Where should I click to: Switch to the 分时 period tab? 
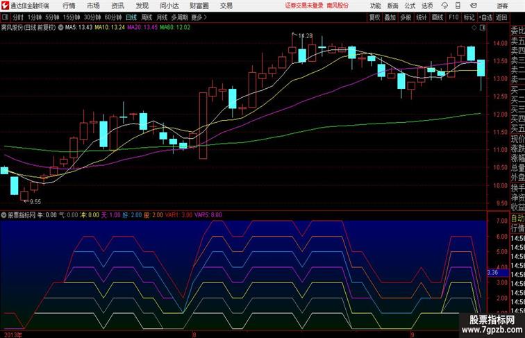pos(18,17)
